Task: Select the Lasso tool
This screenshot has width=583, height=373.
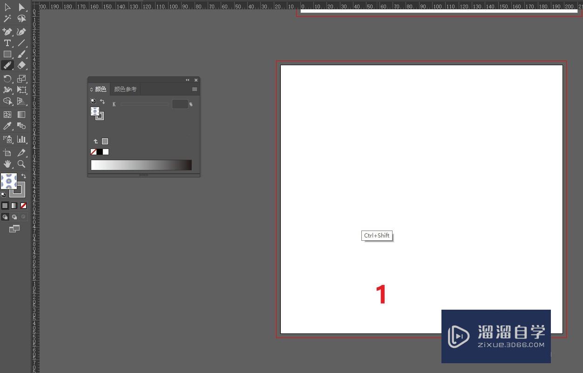Action: [x=21, y=19]
